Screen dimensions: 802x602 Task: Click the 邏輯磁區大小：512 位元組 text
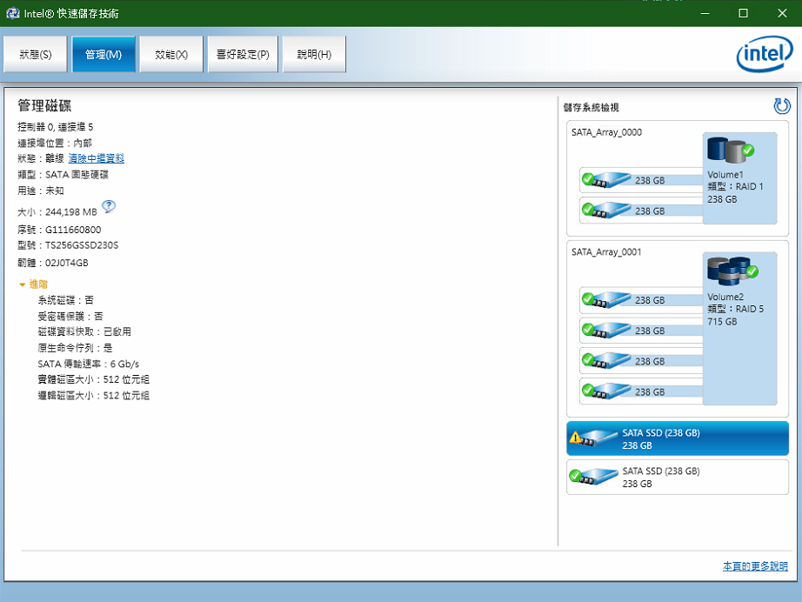tap(94, 396)
